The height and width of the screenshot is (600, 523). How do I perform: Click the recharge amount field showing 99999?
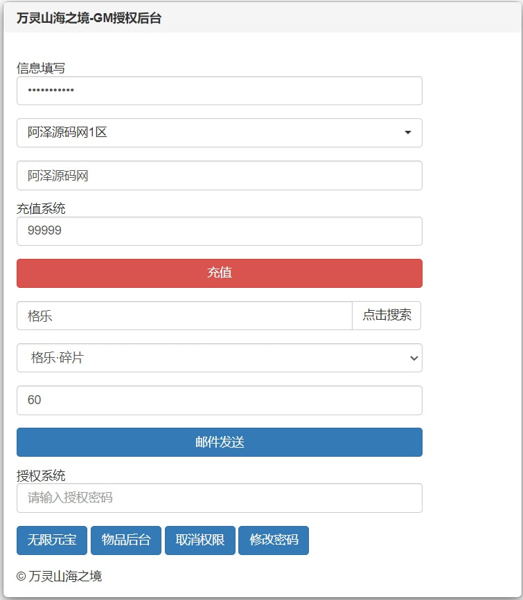click(x=219, y=231)
